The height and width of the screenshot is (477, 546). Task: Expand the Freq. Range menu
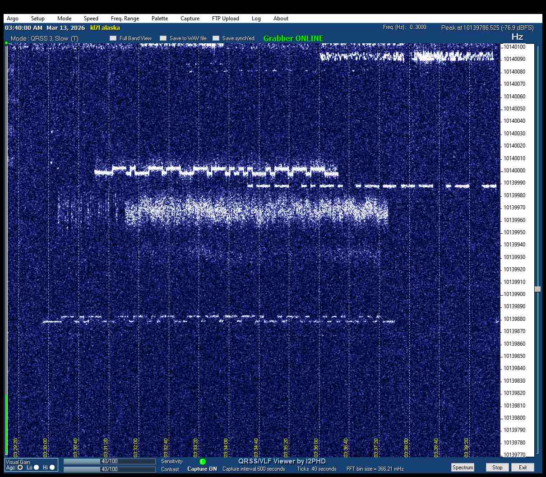(x=125, y=19)
